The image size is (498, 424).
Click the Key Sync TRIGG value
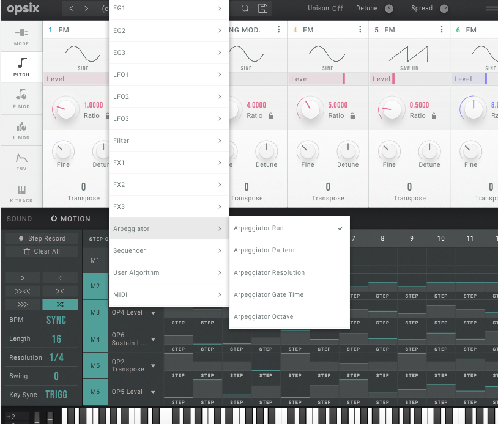pos(56,395)
